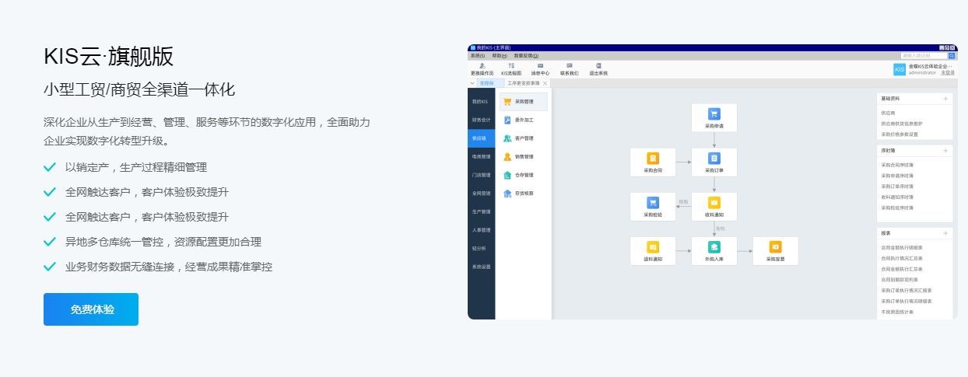The height and width of the screenshot is (377, 968).
Task: Open 采购订单序时簿 link
Action: coord(897,187)
